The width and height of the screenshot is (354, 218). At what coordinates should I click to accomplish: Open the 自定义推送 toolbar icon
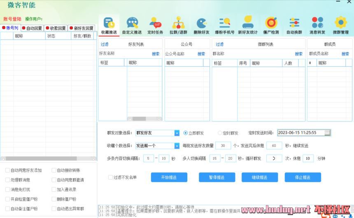[x=132, y=25]
